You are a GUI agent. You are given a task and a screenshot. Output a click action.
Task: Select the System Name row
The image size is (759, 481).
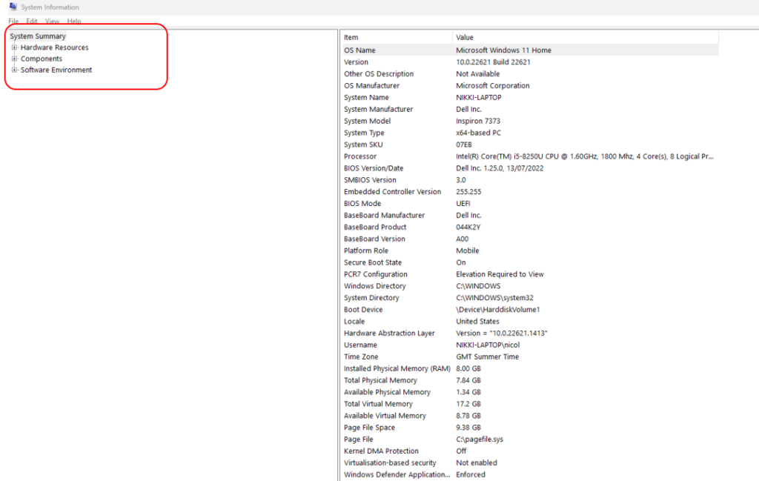tap(530, 97)
